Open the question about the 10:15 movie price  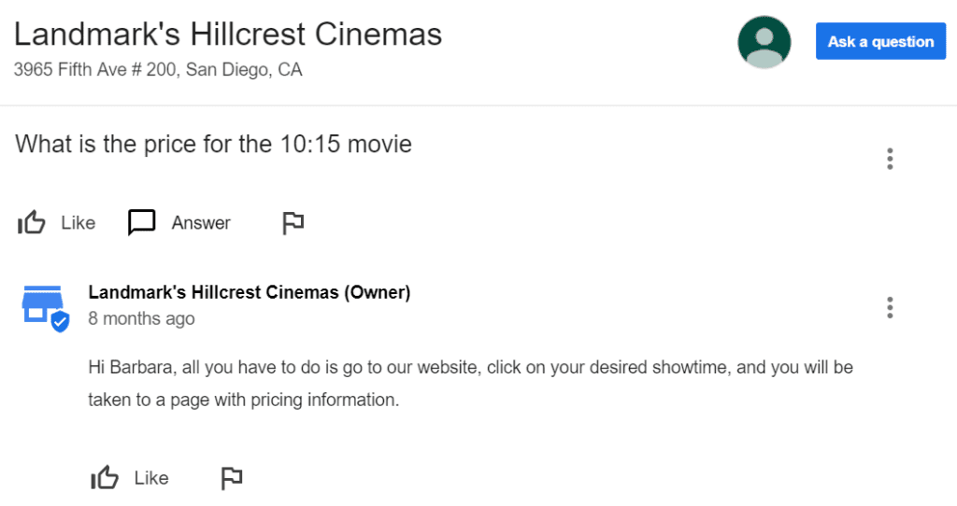click(214, 145)
